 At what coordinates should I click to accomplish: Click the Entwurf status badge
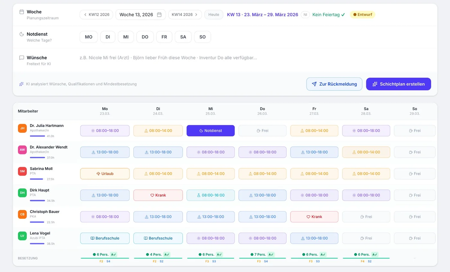362,14
